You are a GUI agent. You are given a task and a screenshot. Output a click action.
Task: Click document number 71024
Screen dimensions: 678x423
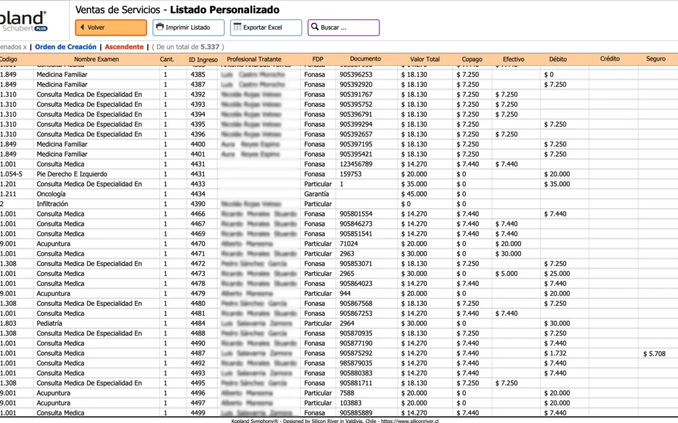click(x=348, y=244)
